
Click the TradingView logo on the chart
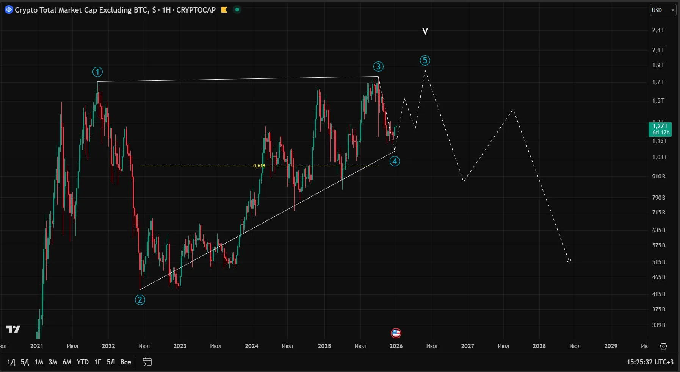click(13, 329)
